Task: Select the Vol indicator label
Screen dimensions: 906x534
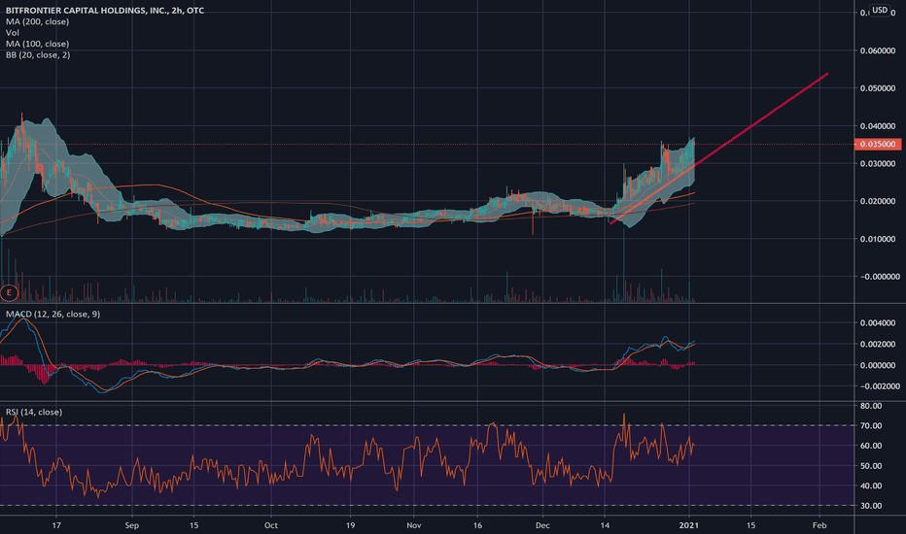Action: pyautogui.click(x=12, y=33)
